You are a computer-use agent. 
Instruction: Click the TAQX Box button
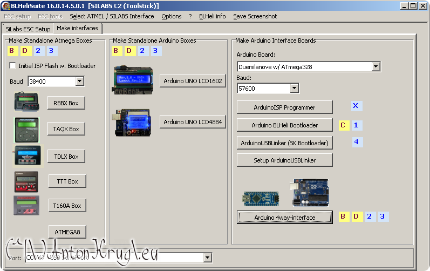pos(66,129)
